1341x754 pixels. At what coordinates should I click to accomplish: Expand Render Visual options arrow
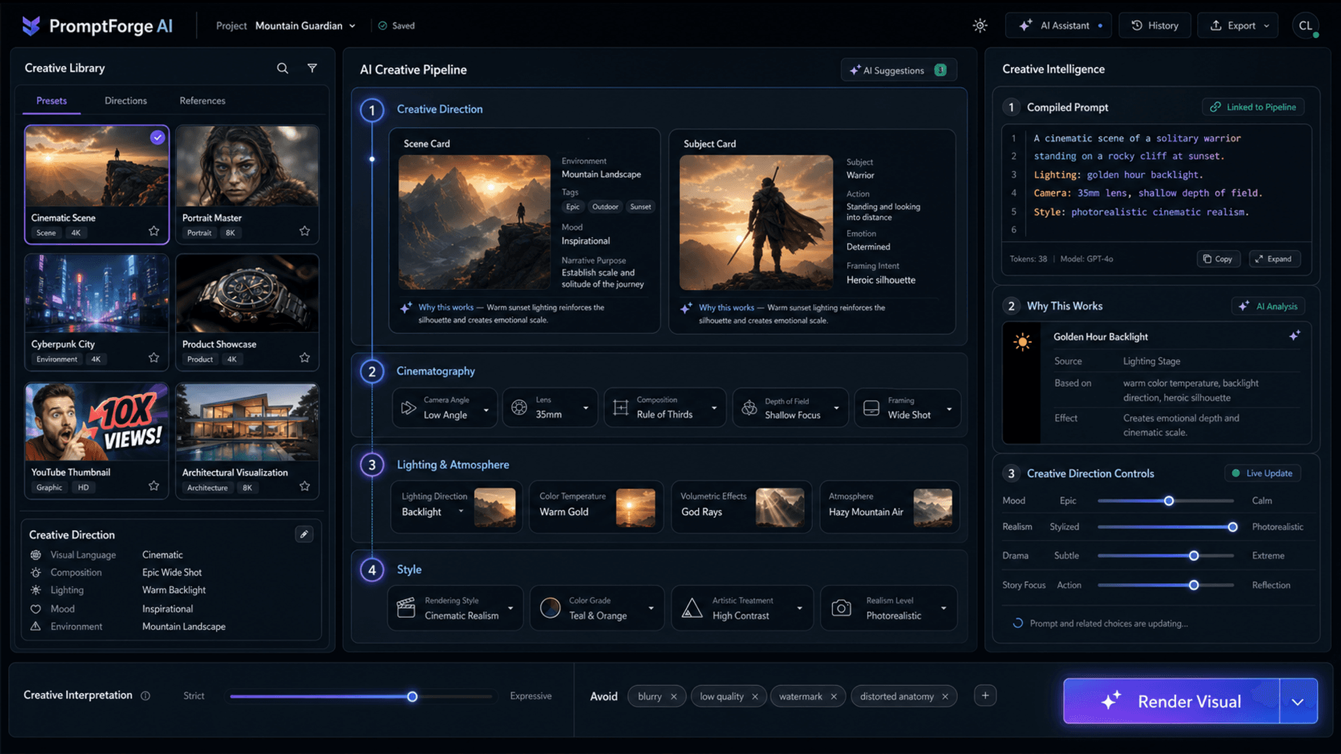click(x=1298, y=701)
